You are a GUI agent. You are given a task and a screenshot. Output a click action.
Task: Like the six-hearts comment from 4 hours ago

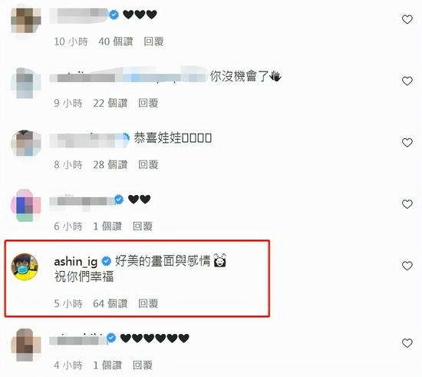point(407,343)
